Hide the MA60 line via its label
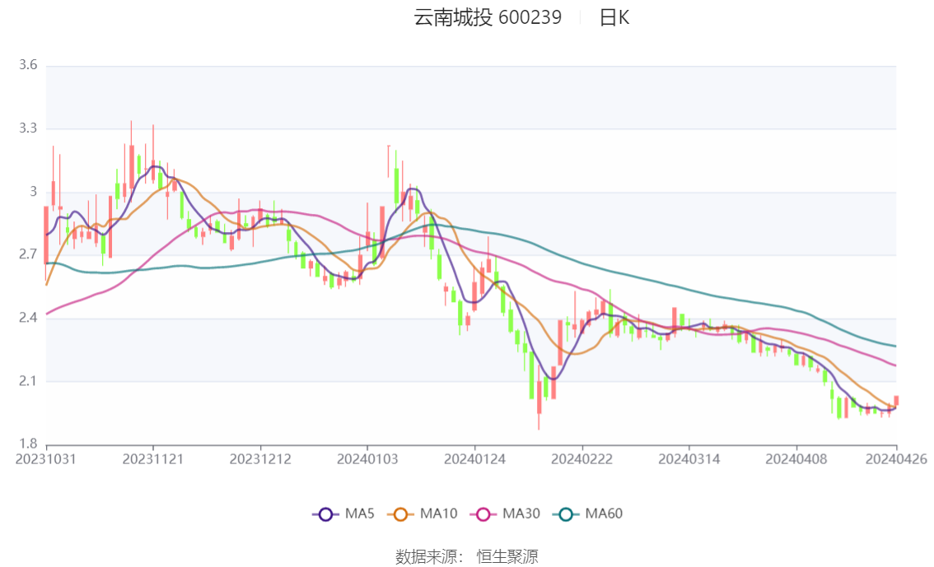The width and height of the screenshot is (934, 567). click(x=604, y=514)
